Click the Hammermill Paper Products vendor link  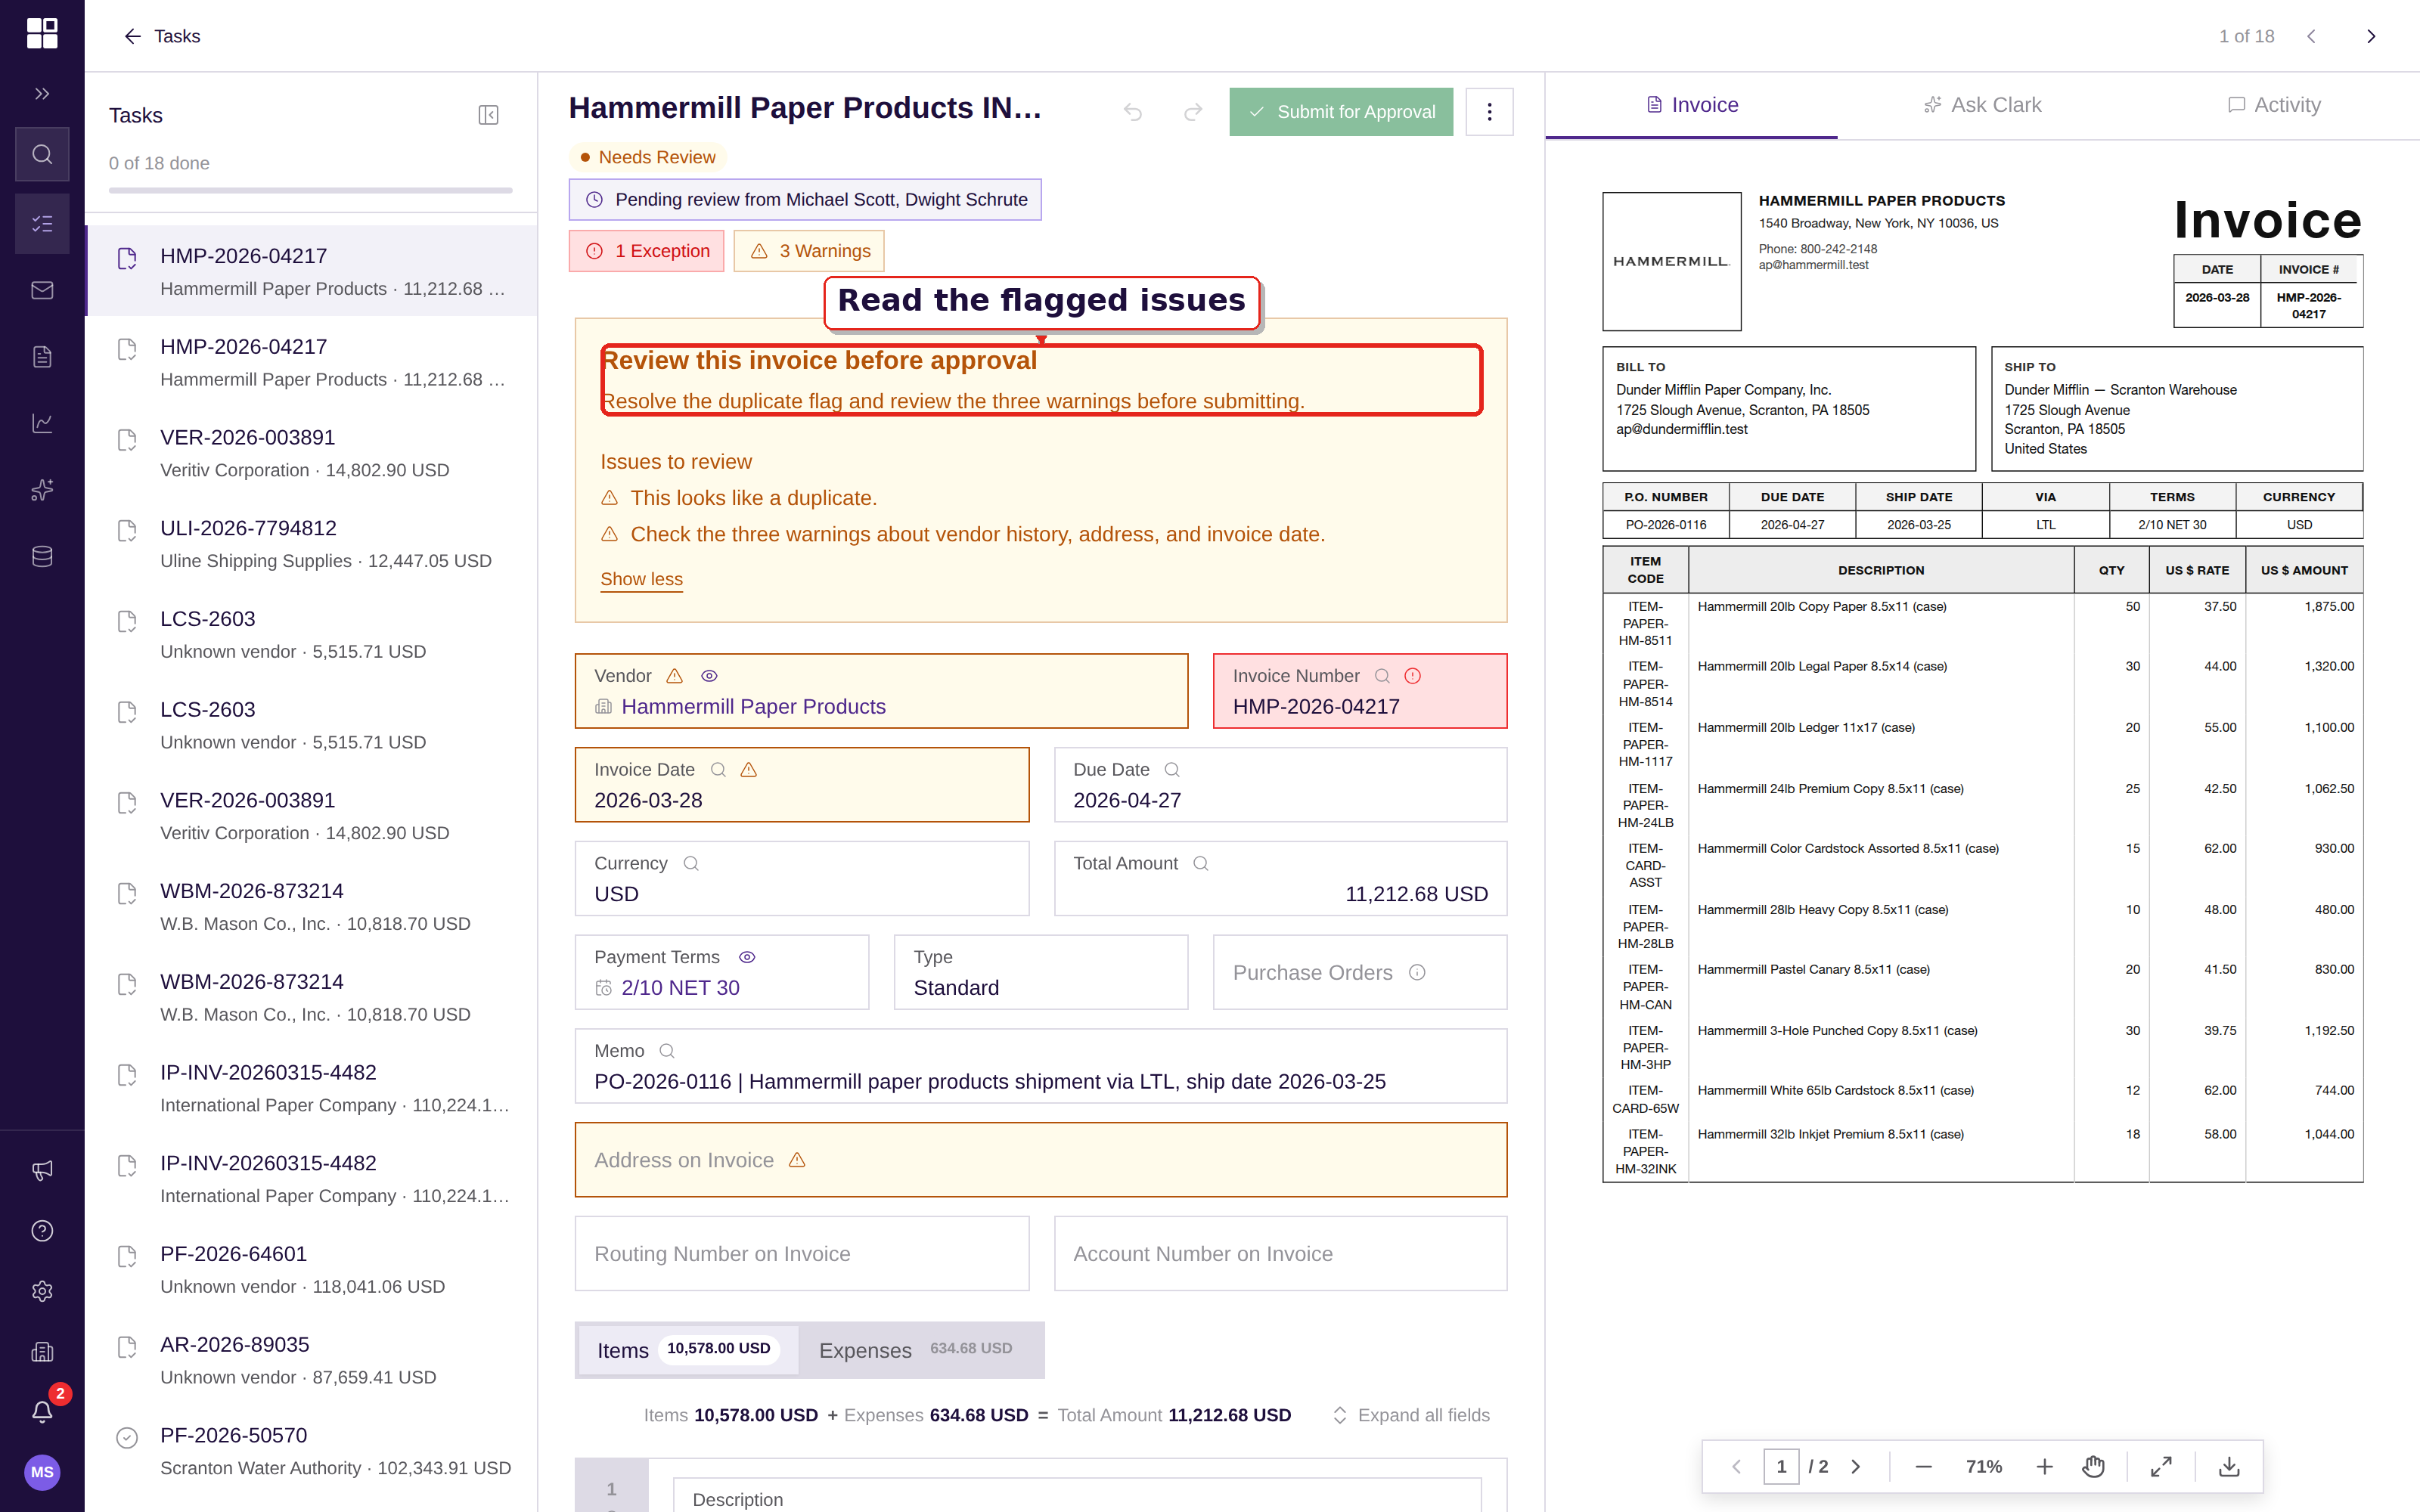(753, 707)
